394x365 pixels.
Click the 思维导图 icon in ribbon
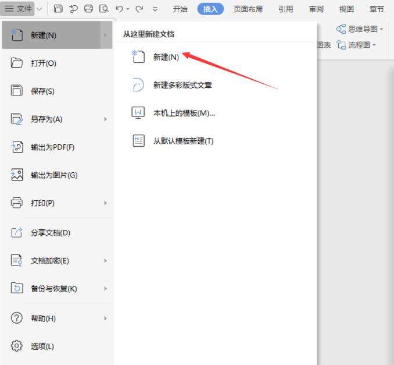pyautogui.click(x=341, y=29)
